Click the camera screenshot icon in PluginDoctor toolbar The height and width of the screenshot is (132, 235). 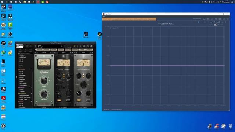(220, 19)
